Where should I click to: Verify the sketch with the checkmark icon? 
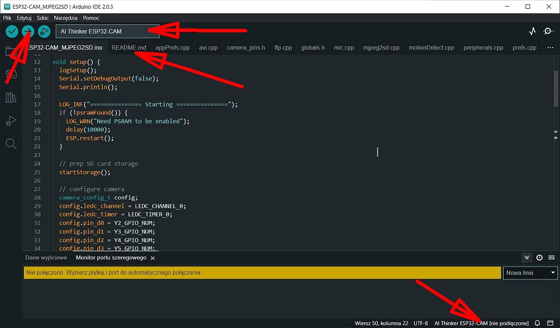(x=12, y=31)
